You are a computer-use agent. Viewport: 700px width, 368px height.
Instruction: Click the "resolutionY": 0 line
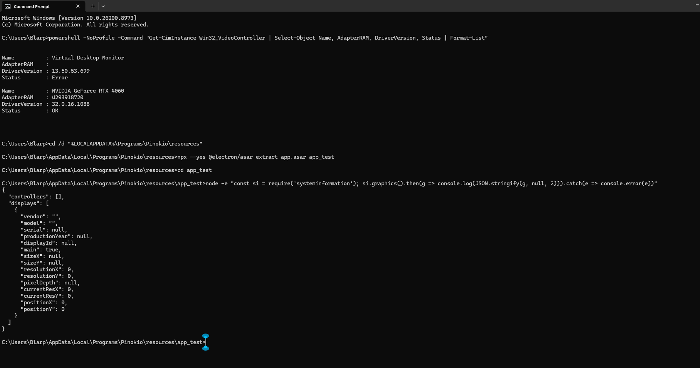pos(47,276)
